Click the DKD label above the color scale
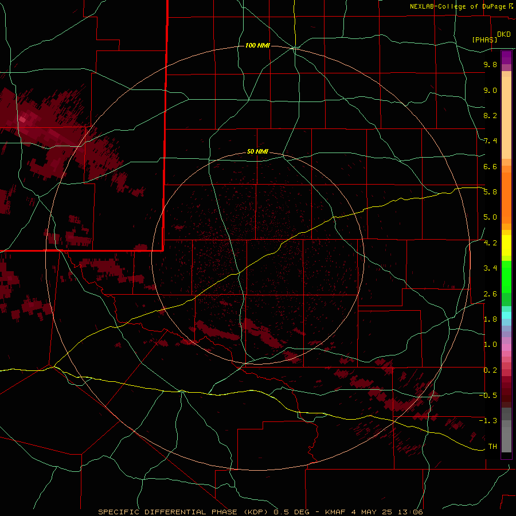The image size is (516, 516). pos(503,34)
